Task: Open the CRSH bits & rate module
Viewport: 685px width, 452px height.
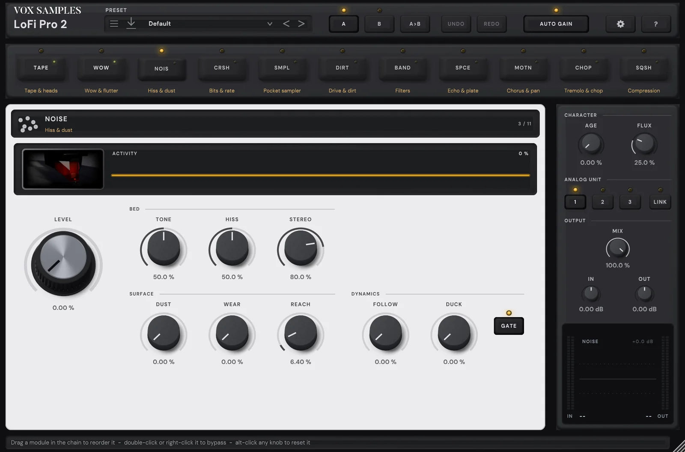Action: [222, 68]
